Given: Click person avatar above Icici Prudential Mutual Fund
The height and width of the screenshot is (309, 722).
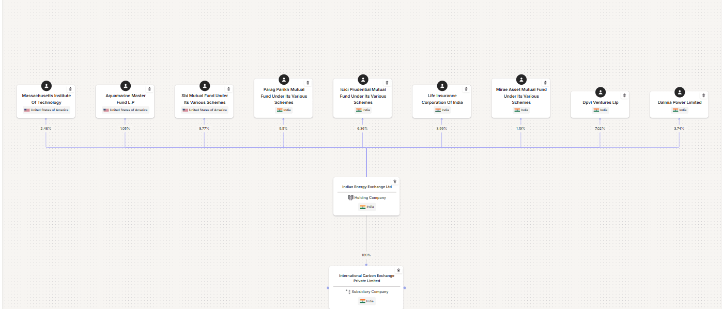Looking at the screenshot, I should [363, 80].
